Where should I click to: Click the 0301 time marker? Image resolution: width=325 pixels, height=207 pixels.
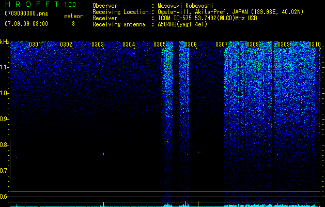[x=35, y=45]
